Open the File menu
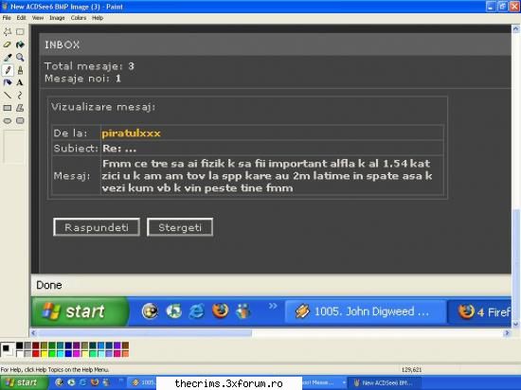This screenshot has height=390, width=521. (x=7, y=18)
